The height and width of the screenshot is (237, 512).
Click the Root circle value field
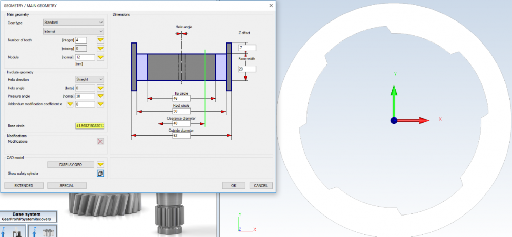(x=181, y=111)
